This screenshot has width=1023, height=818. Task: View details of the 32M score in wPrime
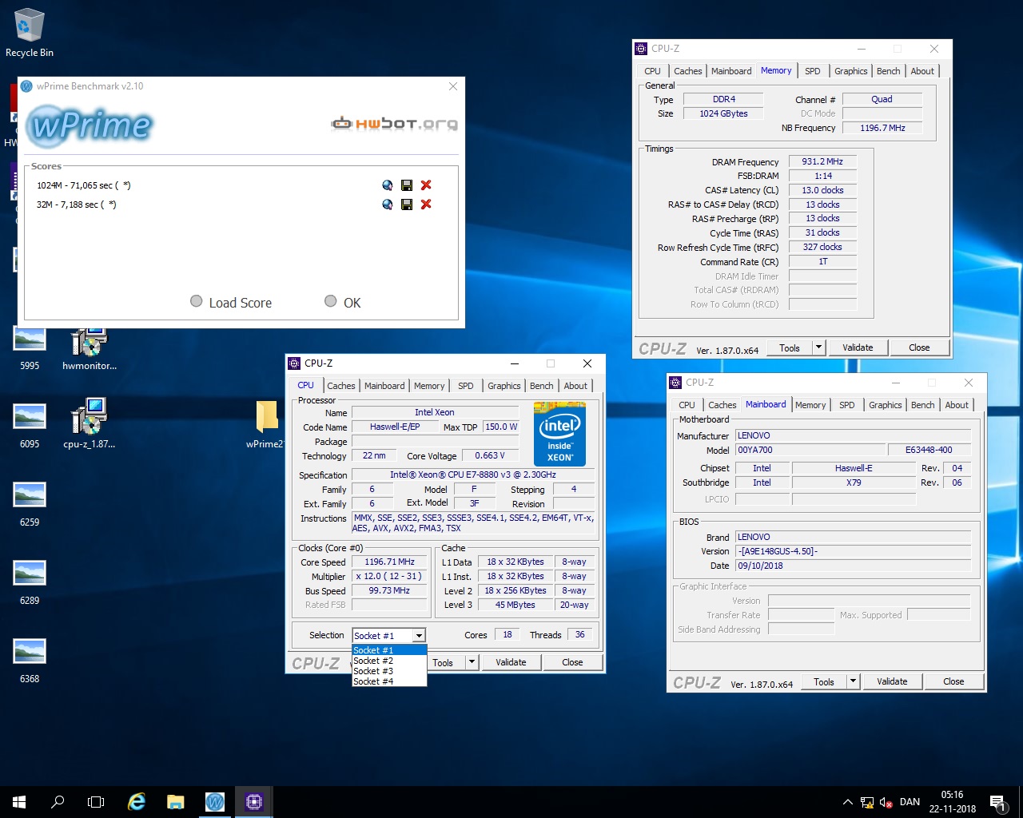coord(388,204)
